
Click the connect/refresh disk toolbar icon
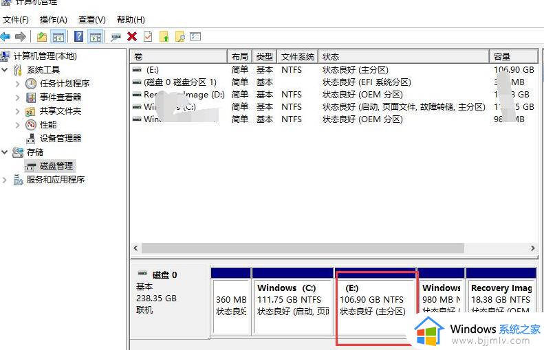click(x=116, y=37)
